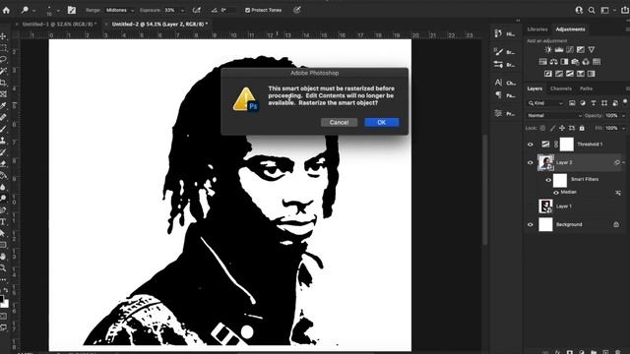Select the Brush tool
This screenshot has width=630, height=354.
pos(3,129)
